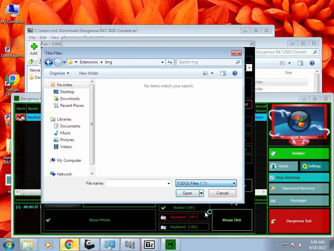This screenshot has height=251, width=334.
Task: Select the DataWagon desktop shortcut
Action: tap(13, 47)
